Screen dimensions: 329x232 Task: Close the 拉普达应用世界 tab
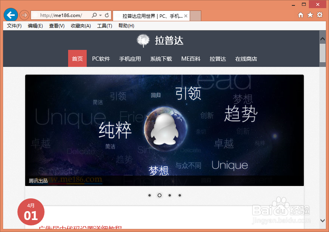click(186, 16)
